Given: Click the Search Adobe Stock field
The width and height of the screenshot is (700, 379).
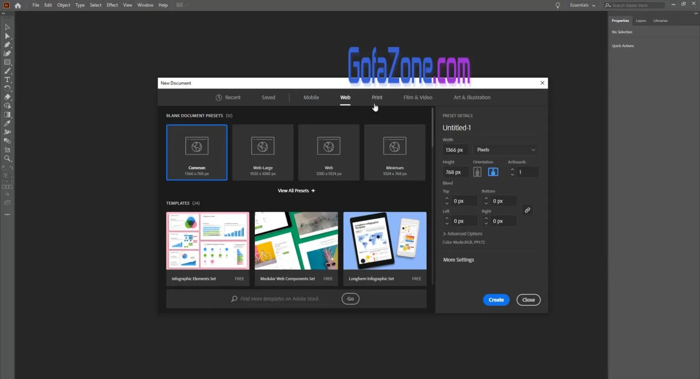Looking at the screenshot, I should [634, 5].
